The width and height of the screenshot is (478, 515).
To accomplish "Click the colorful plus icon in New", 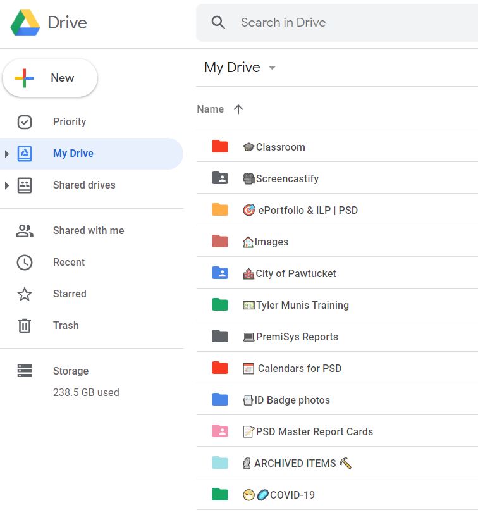I will [24, 78].
